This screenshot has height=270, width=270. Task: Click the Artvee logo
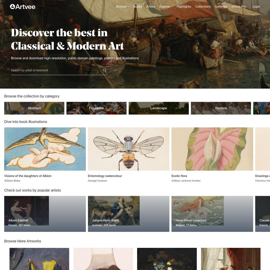(x=23, y=7)
